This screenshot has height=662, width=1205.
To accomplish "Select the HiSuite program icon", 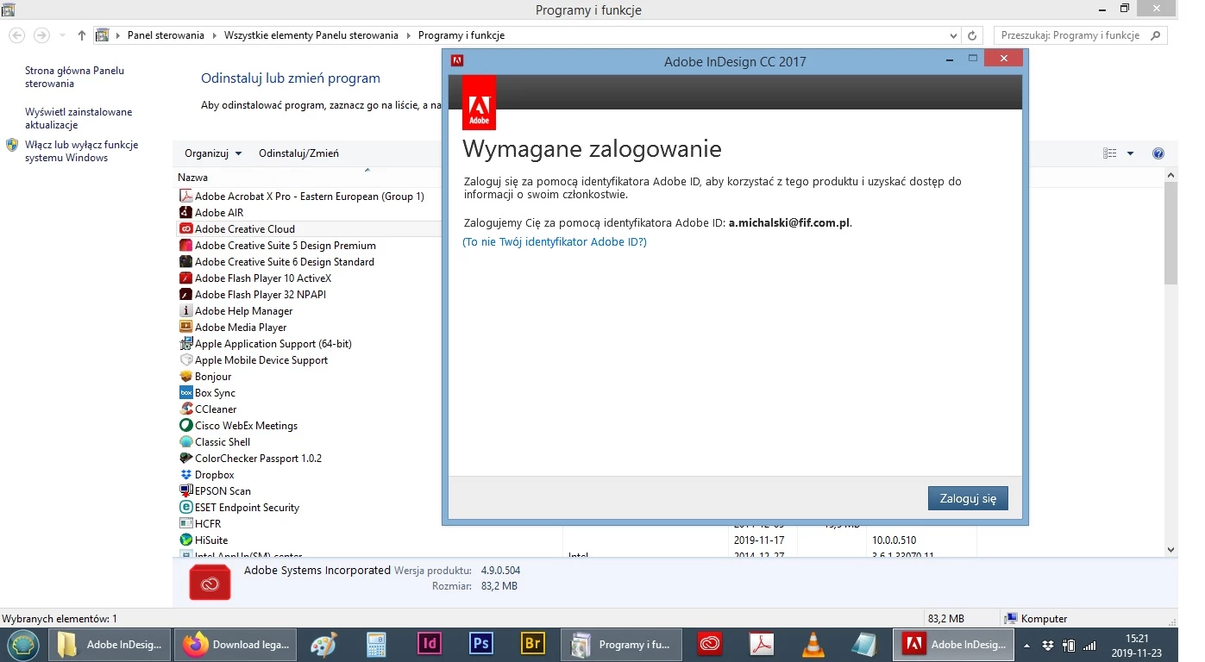I will [185, 540].
